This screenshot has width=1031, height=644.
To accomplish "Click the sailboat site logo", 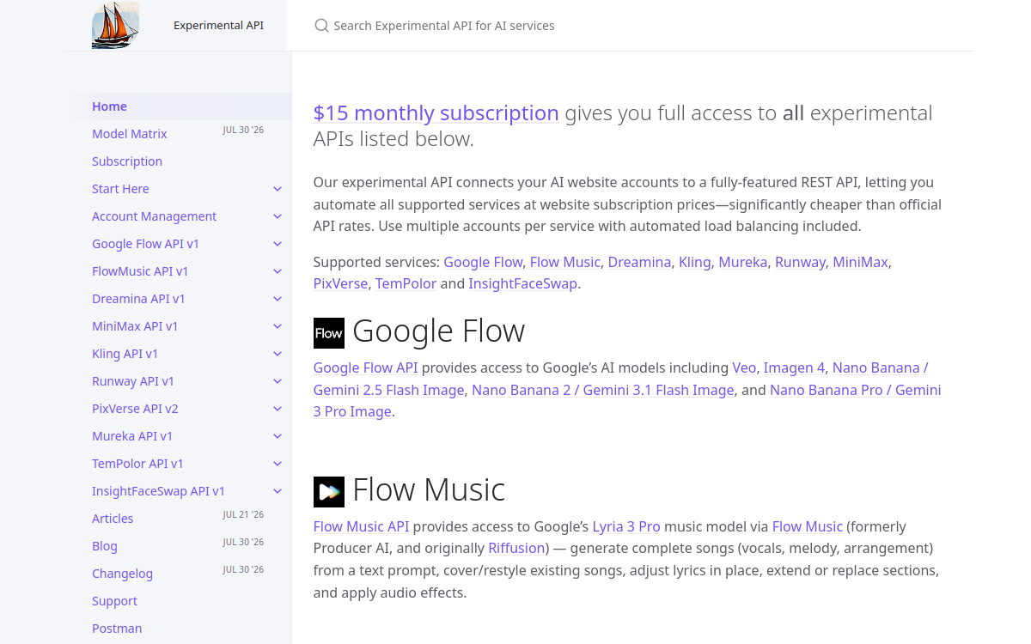I will [115, 25].
